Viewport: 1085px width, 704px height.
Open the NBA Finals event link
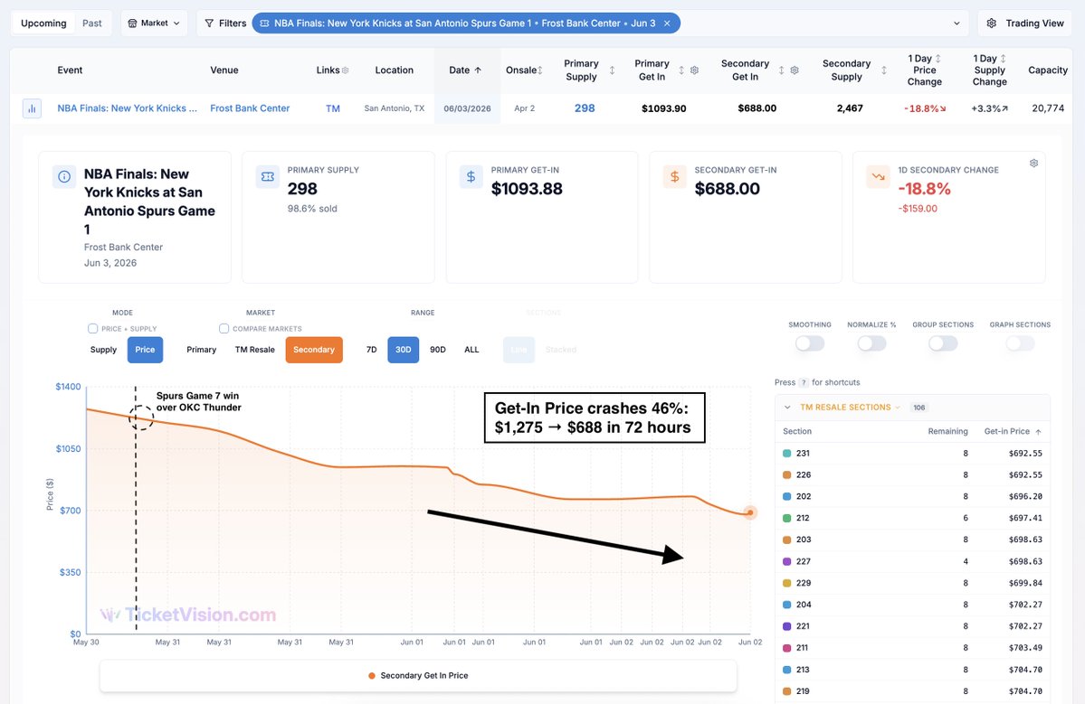tap(128, 108)
